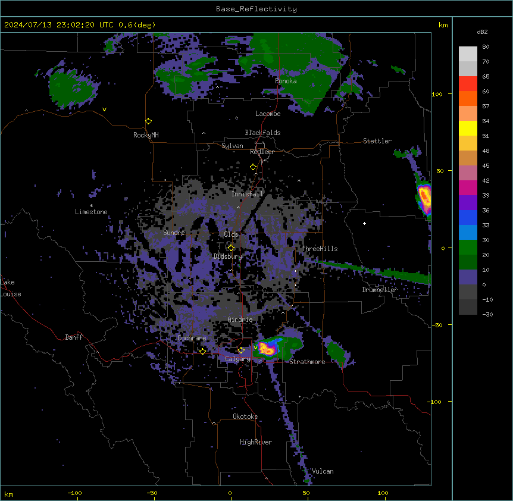The height and width of the screenshot is (501, 513).
Task: Click the Lacombe city label
Action: [268, 114]
